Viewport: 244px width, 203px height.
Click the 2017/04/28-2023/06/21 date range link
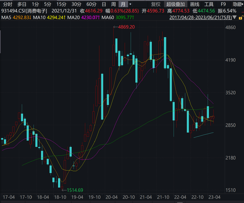click(x=201, y=17)
